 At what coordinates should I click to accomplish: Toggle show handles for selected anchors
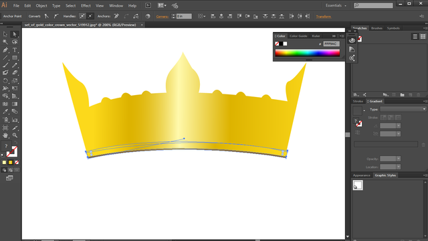tap(82, 16)
